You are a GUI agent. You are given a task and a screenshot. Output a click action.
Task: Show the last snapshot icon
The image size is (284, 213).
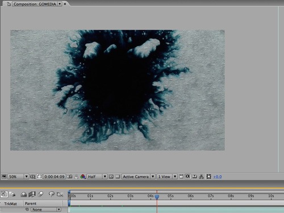pos(76,177)
